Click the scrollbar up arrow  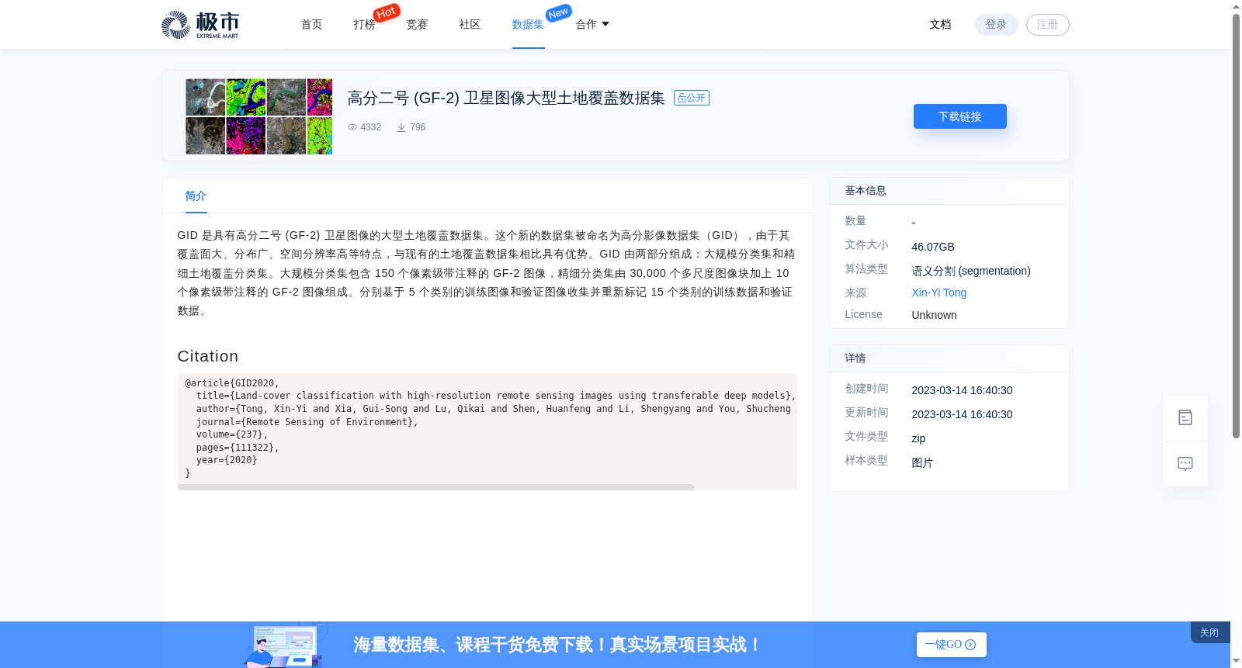1236,6
